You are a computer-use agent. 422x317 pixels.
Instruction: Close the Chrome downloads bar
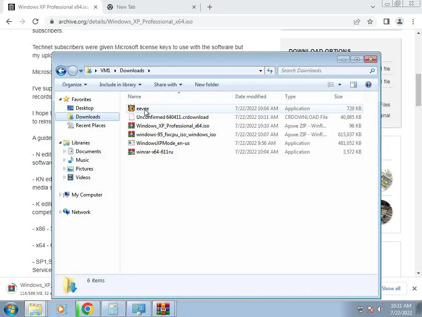tap(415, 289)
